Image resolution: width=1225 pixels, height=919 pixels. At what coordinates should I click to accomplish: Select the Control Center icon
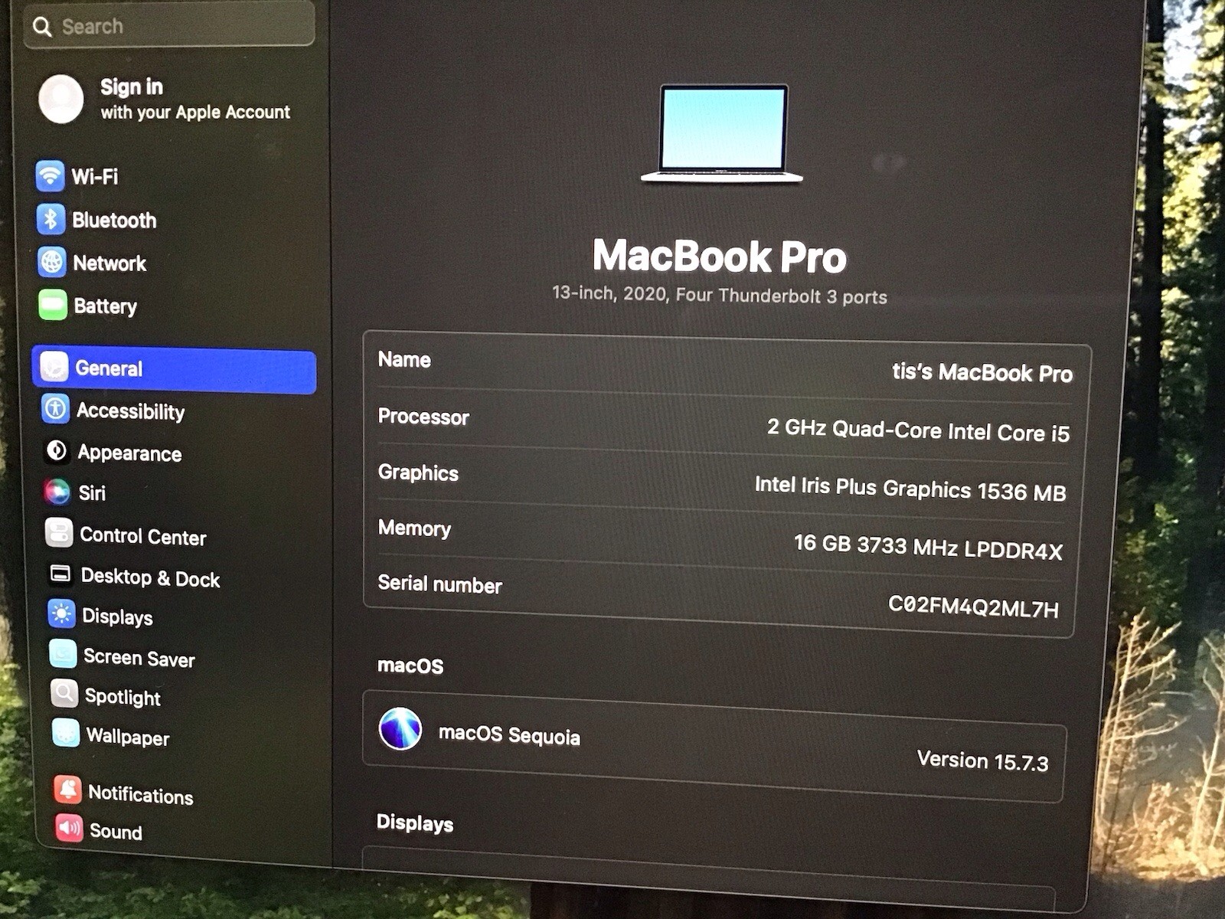click(x=59, y=532)
